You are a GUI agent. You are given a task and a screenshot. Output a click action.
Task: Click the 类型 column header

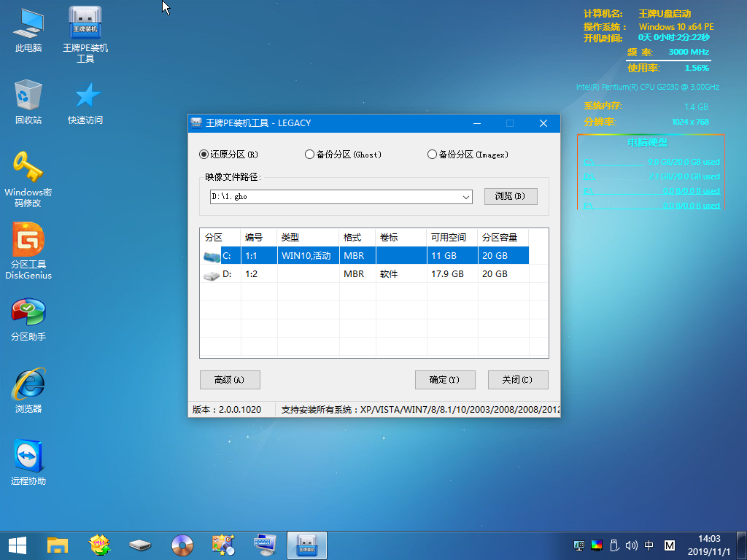(x=309, y=237)
